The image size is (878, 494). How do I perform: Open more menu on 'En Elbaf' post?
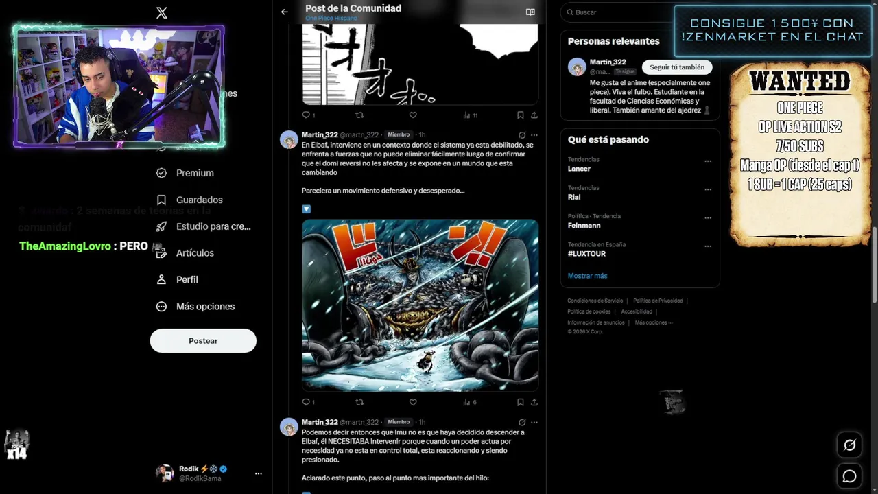click(x=534, y=135)
